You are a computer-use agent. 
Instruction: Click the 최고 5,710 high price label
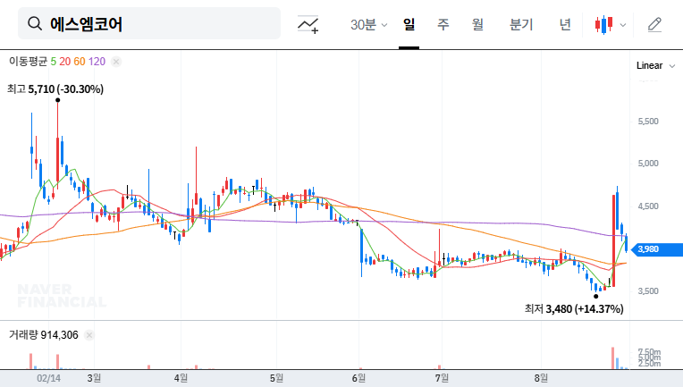(55, 89)
